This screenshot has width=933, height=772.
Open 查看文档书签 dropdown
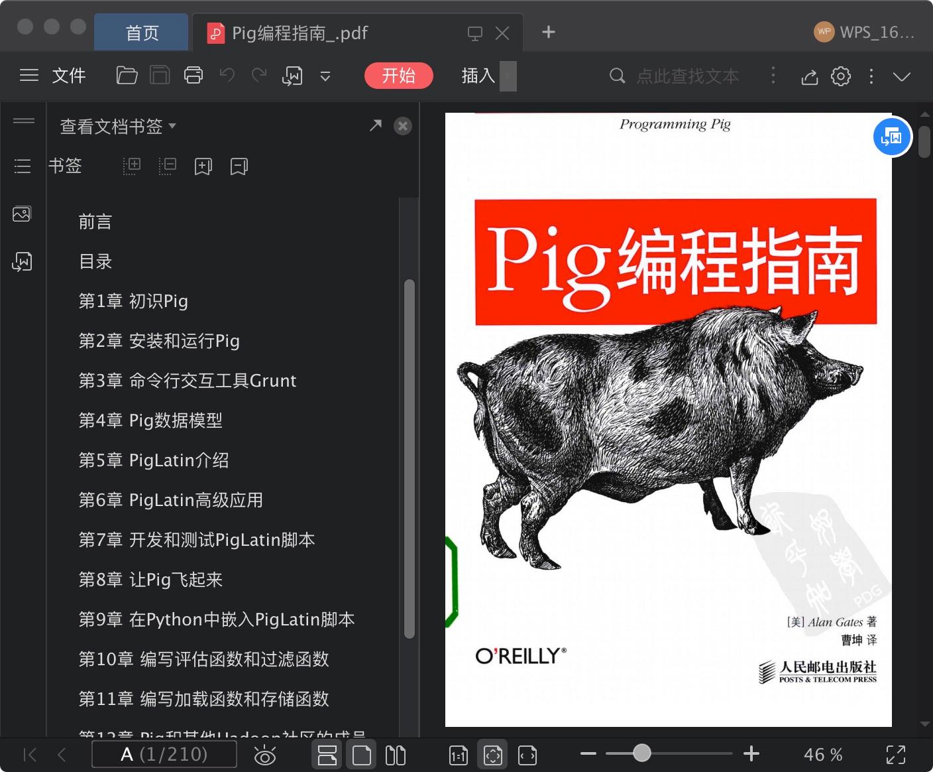tap(118, 126)
